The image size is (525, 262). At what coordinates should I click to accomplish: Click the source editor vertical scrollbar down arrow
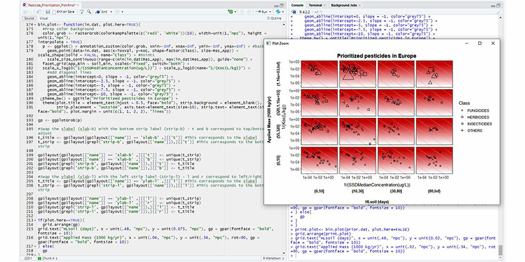point(284,254)
